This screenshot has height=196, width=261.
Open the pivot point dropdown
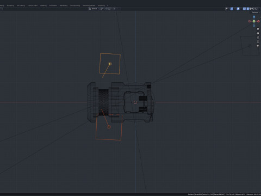click(102, 9)
